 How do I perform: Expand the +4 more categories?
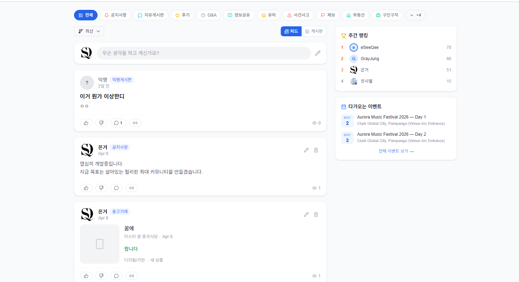pos(415,15)
